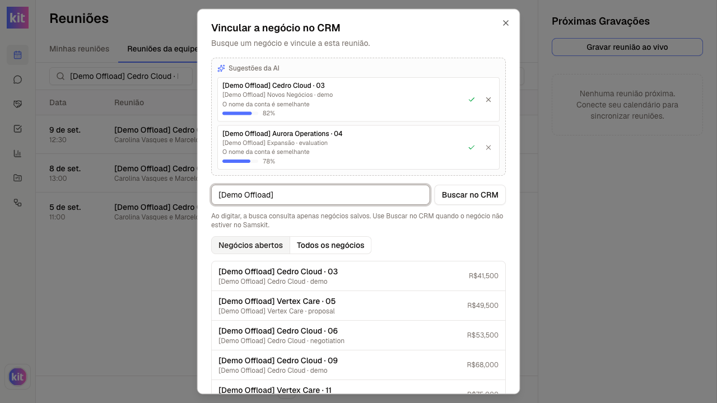Click the meetings search box with Cedro Cloud
The image size is (717, 403).
(121, 76)
